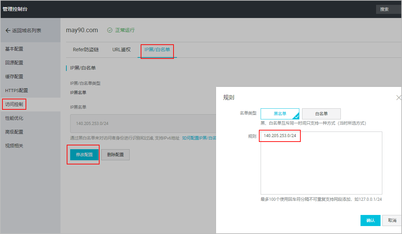Click the green 正常运行 status icon
Image resolution: width=402 pixels, height=234 pixels.
(110, 30)
